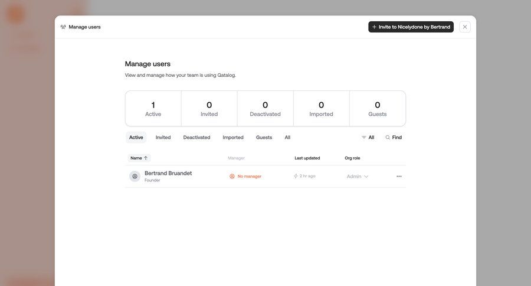Click the Find search button
Viewport: 531px width, 286px height.
click(x=394, y=138)
